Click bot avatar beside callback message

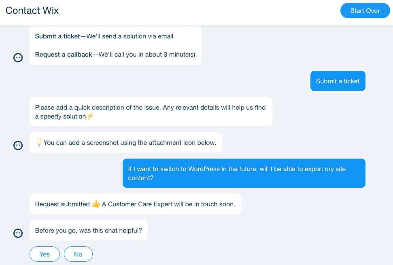18,57
